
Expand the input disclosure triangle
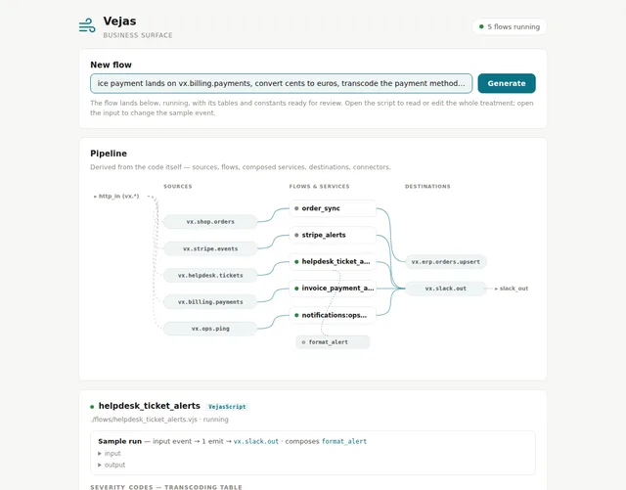[100, 453]
